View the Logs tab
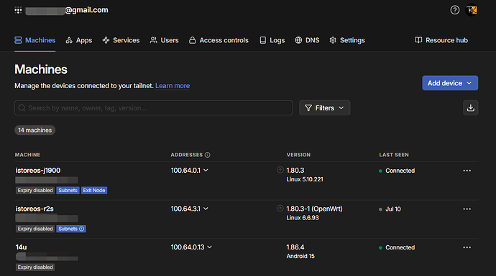The image size is (496, 276). pyautogui.click(x=272, y=40)
